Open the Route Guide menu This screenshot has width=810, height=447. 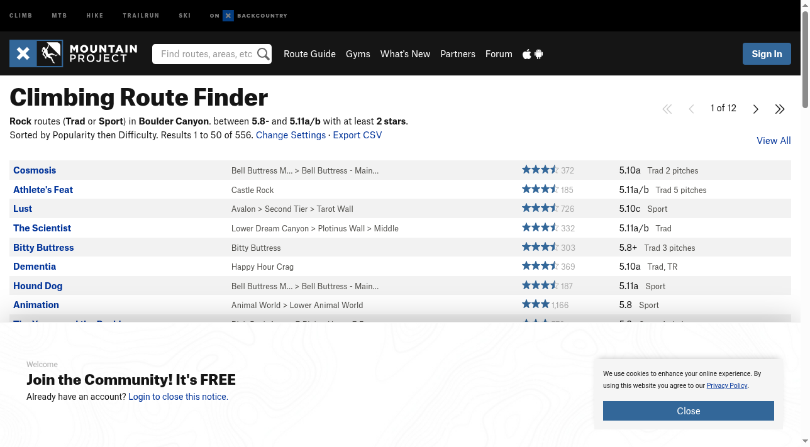(x=309, y=54)
